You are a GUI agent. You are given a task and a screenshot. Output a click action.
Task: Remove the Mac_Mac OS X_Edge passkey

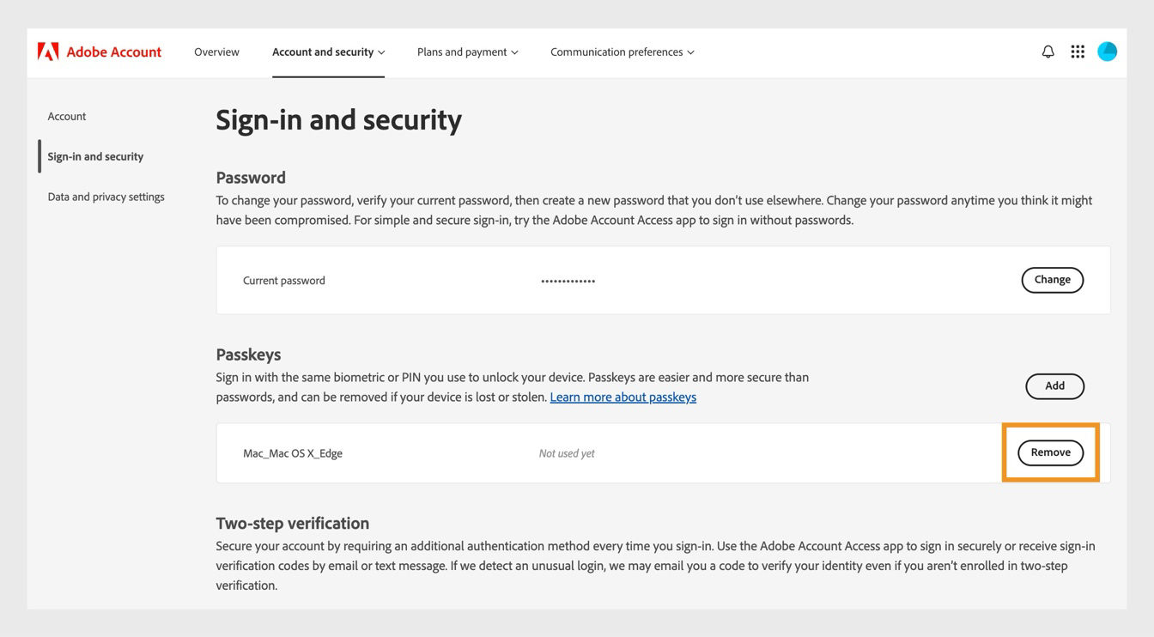coord(1050,452)
